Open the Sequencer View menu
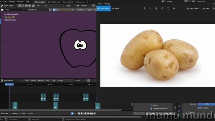This screenshot has height=121, width=215. tap(27, 81)
